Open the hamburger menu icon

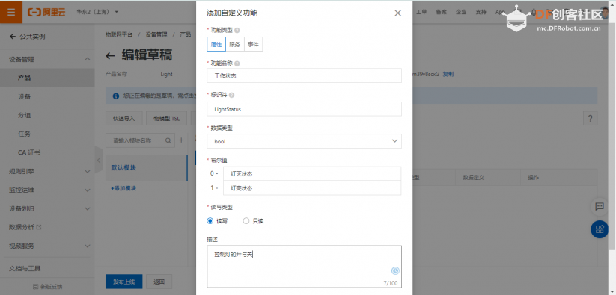click(x=11, y=12)
